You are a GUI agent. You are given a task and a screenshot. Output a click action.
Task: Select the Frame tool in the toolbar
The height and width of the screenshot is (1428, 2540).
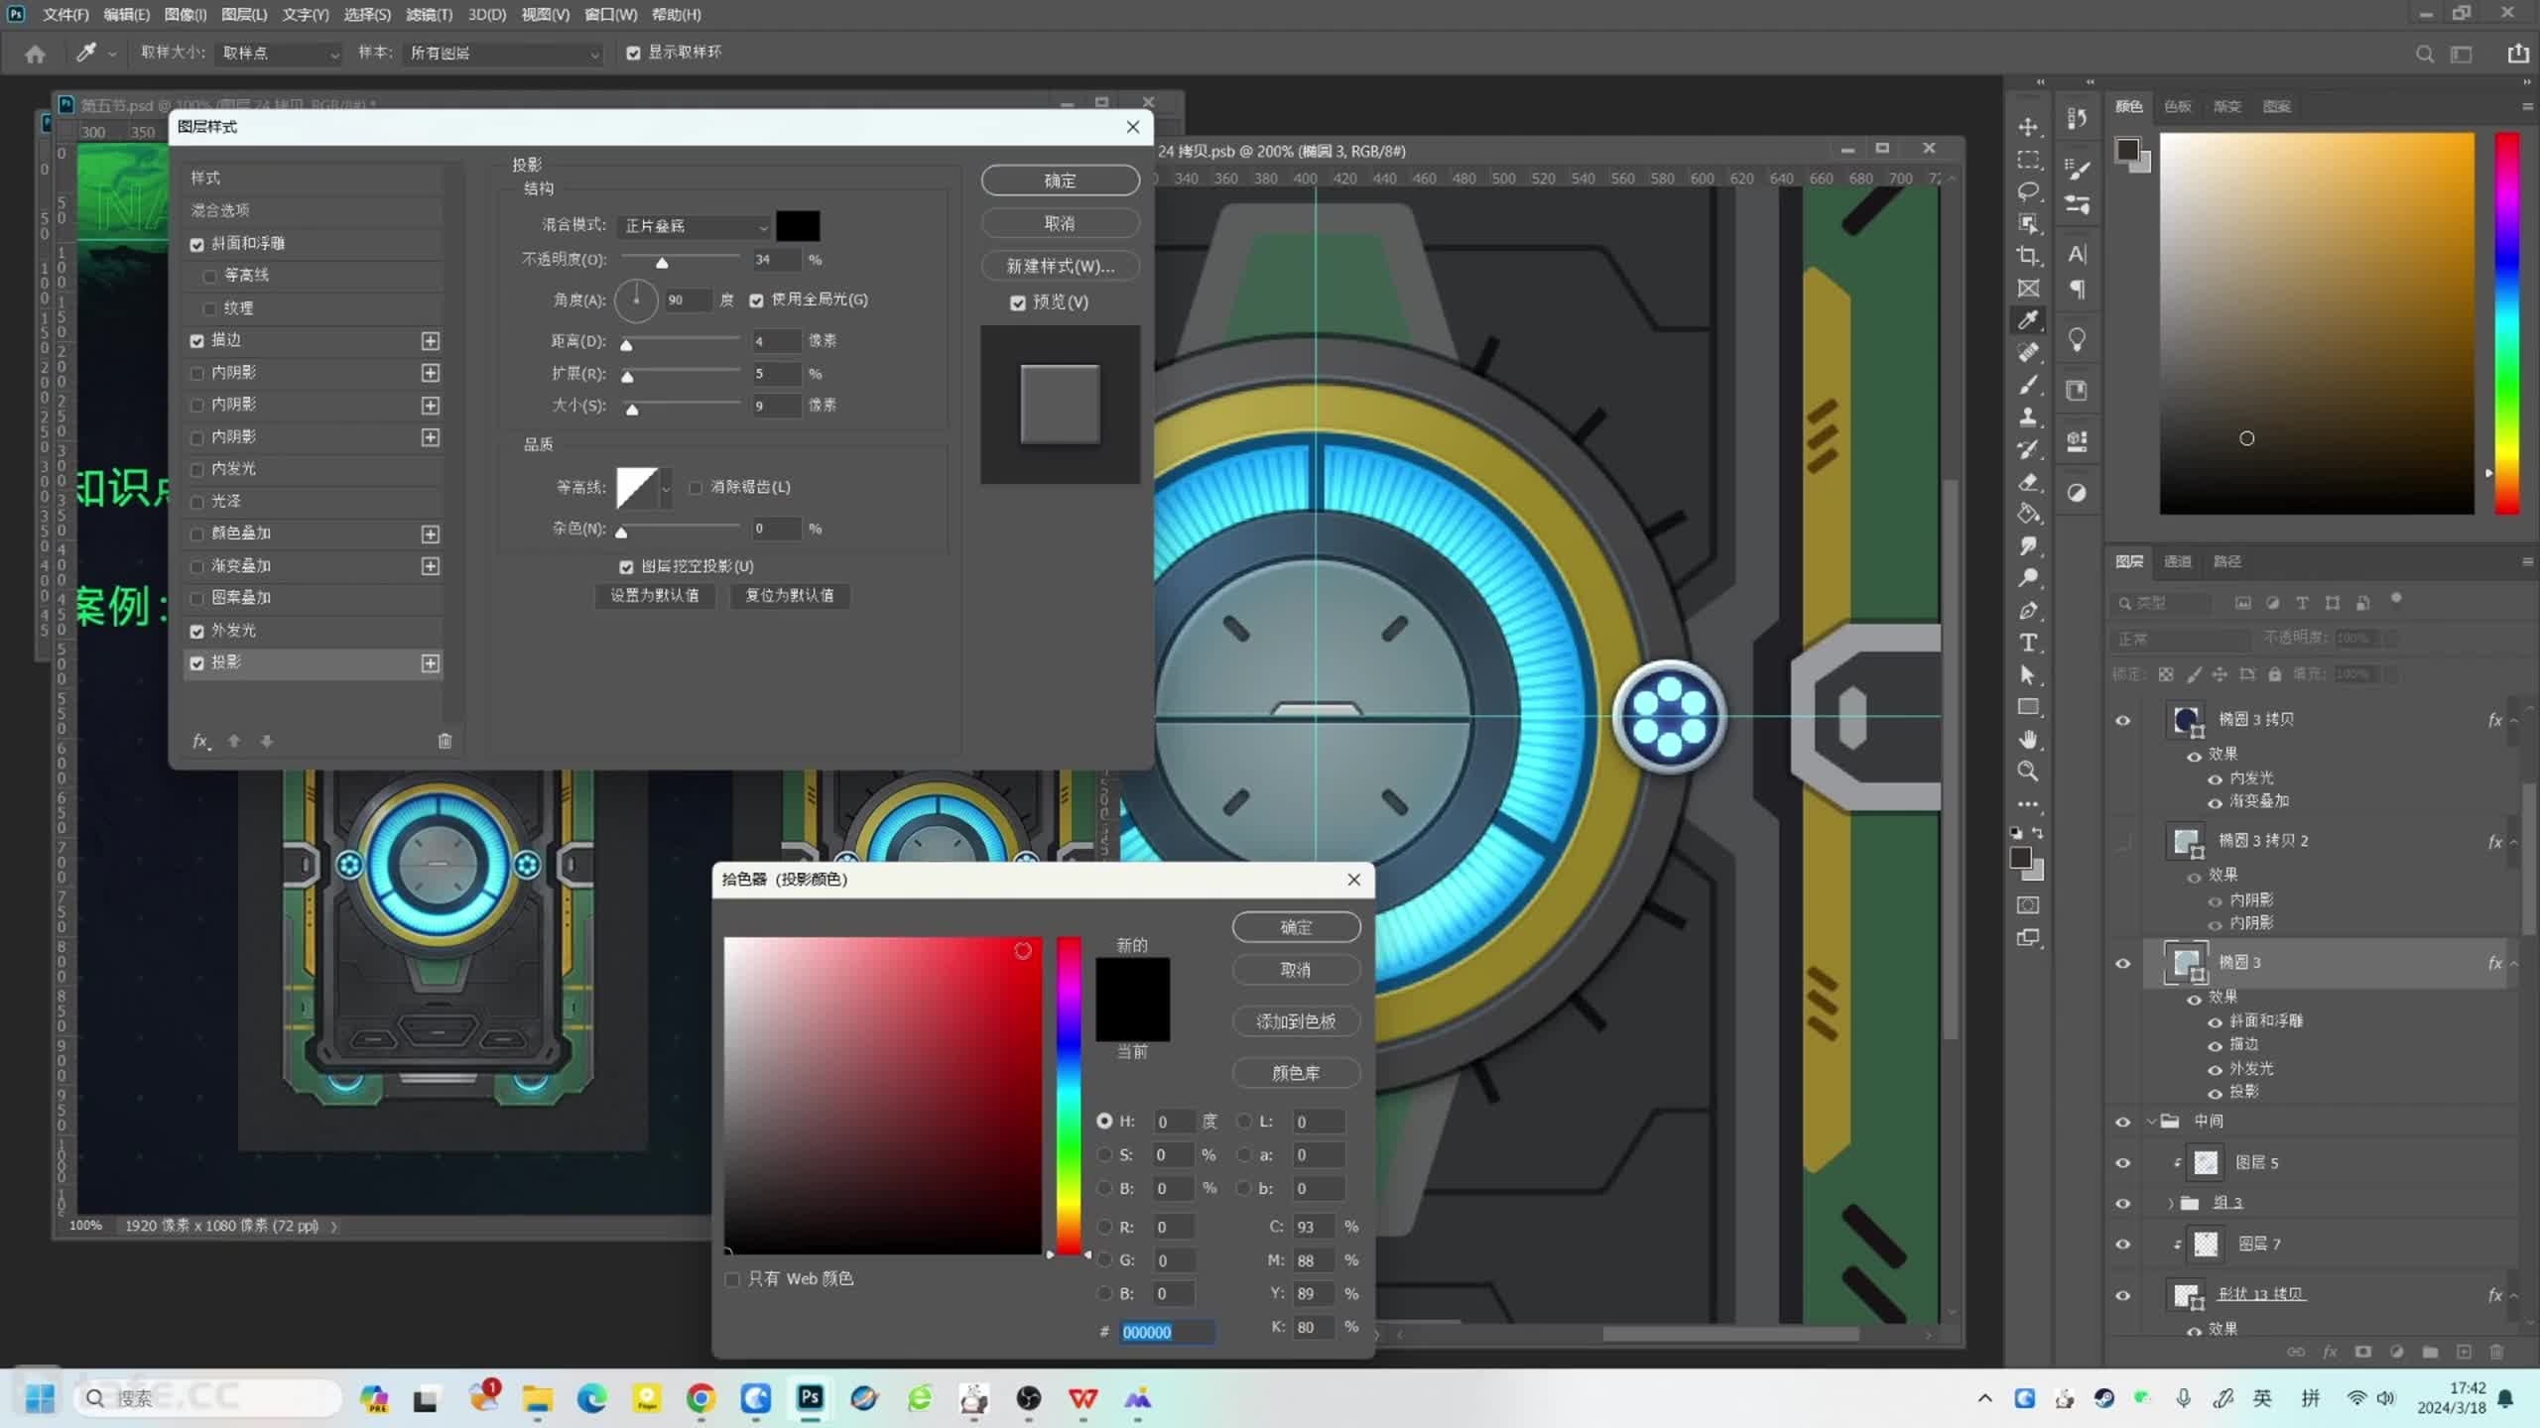click(2028, 289)
